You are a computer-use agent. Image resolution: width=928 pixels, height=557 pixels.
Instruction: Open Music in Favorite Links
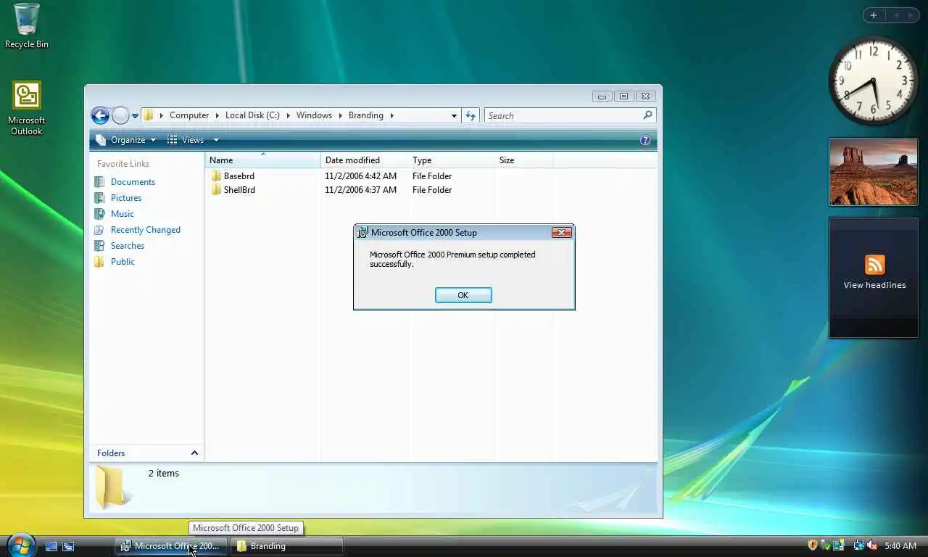(x=123, y=214)
